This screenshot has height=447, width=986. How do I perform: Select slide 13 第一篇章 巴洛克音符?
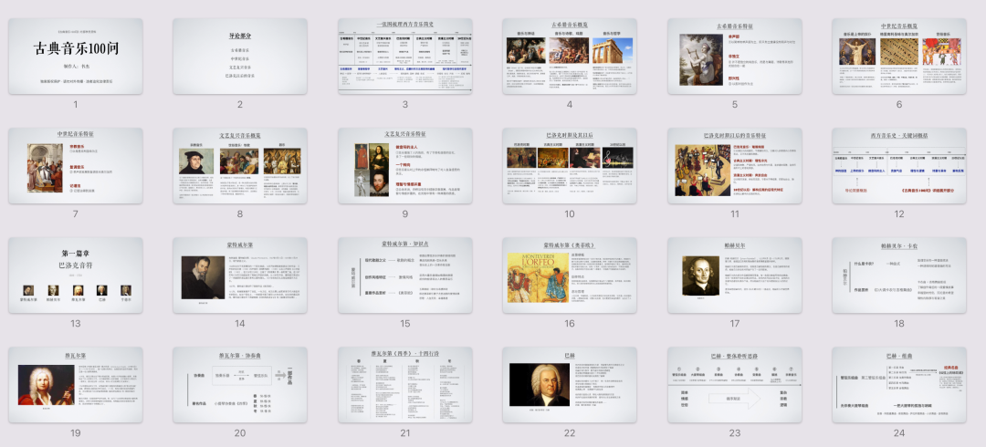click(x=76, y=275)
